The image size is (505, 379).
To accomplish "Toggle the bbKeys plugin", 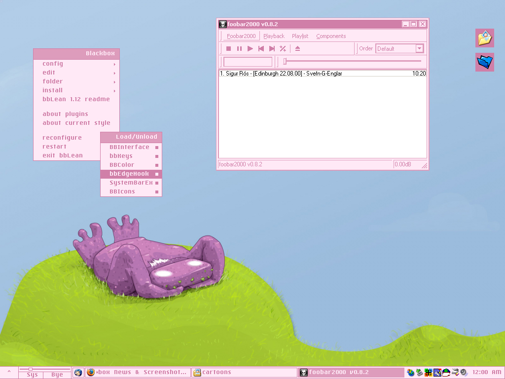I will pyautogui.click(x=131, y=156).
